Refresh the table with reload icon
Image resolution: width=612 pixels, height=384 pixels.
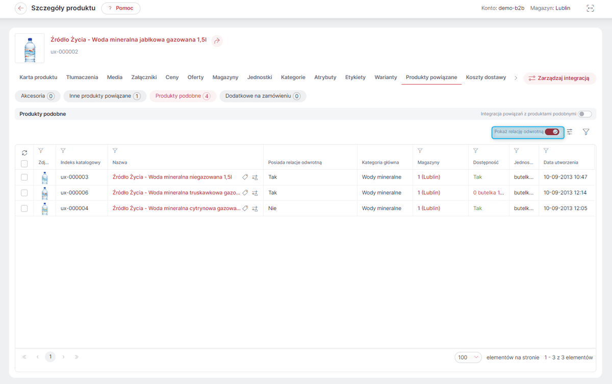point(24,152)
